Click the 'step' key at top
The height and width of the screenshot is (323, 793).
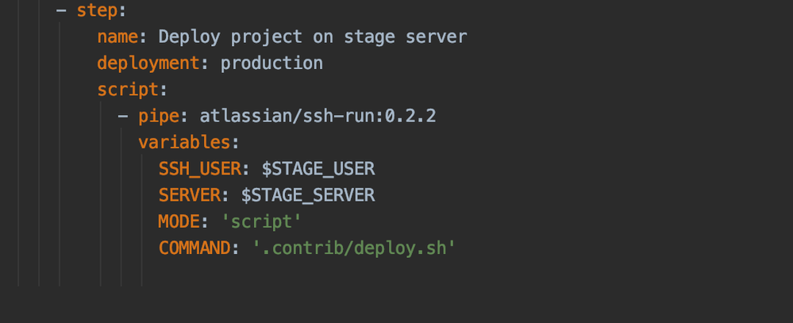97,10
